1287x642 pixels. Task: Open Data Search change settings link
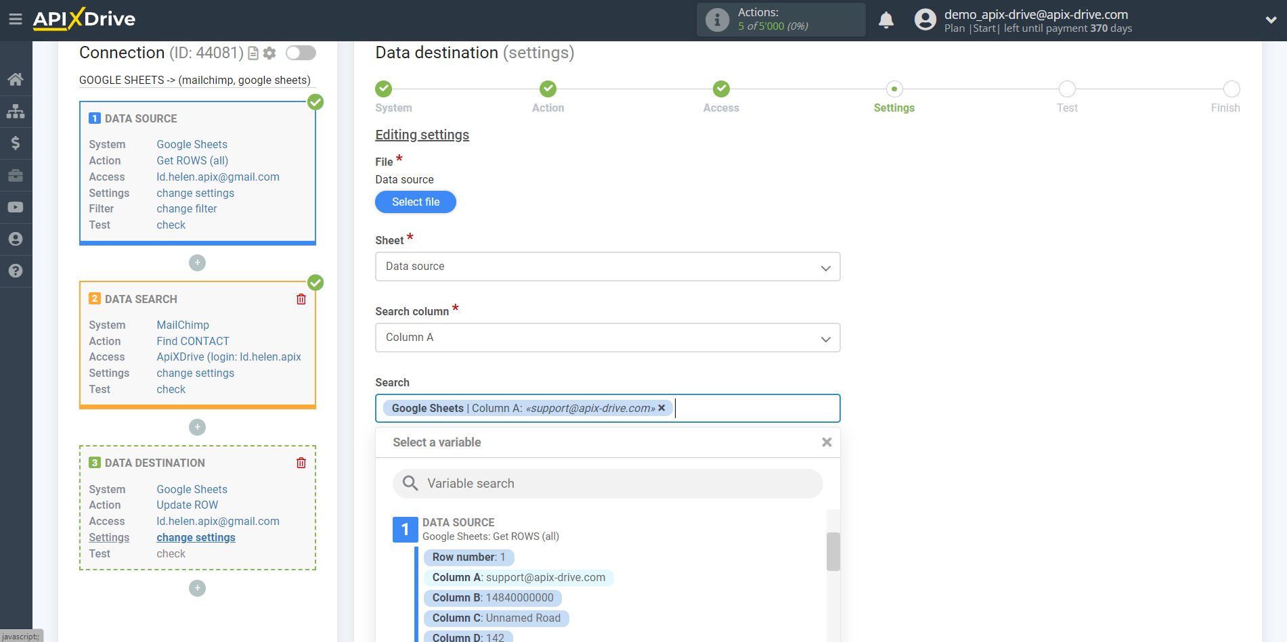click(196, 373)
